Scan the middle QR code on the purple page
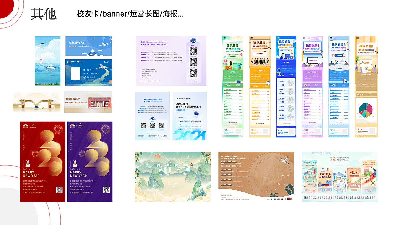The width and height of the screenshot is (401, 225). click(x=193, y=62)
